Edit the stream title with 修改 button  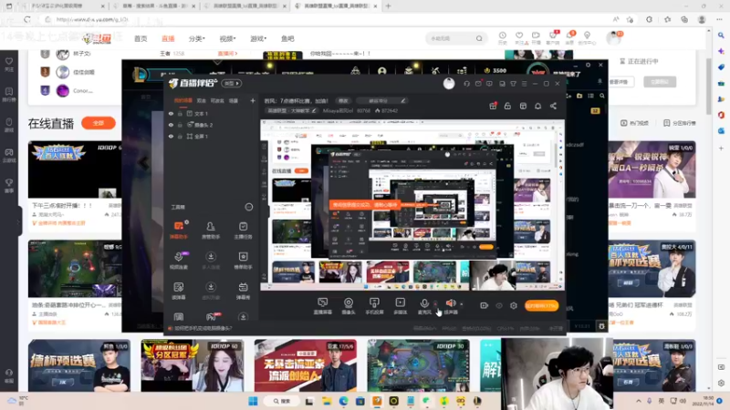(x=343, y=100)
